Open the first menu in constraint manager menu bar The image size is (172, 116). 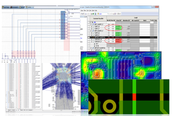pos(82,11)
